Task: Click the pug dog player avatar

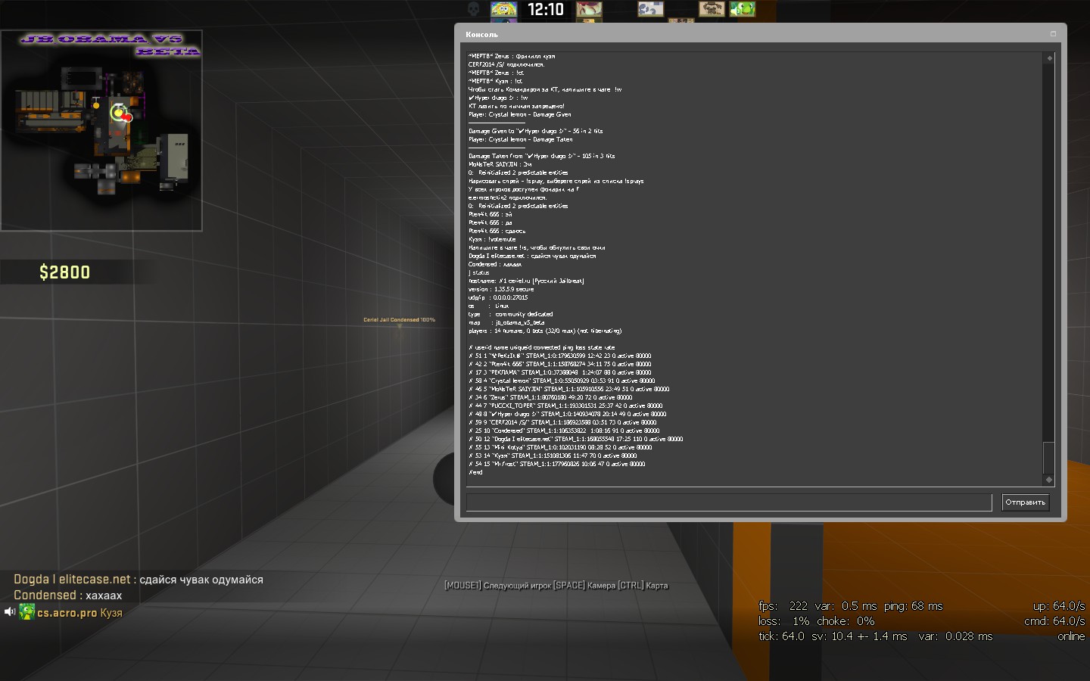Action: pyautogui.click(x=712, y=9)
